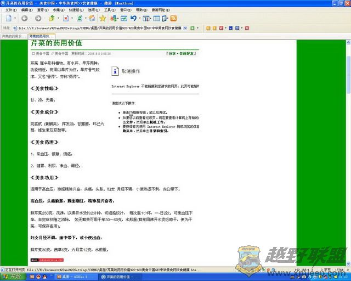
Task: Open the 文件(F) menu
Action: click(x=11, y=10)
